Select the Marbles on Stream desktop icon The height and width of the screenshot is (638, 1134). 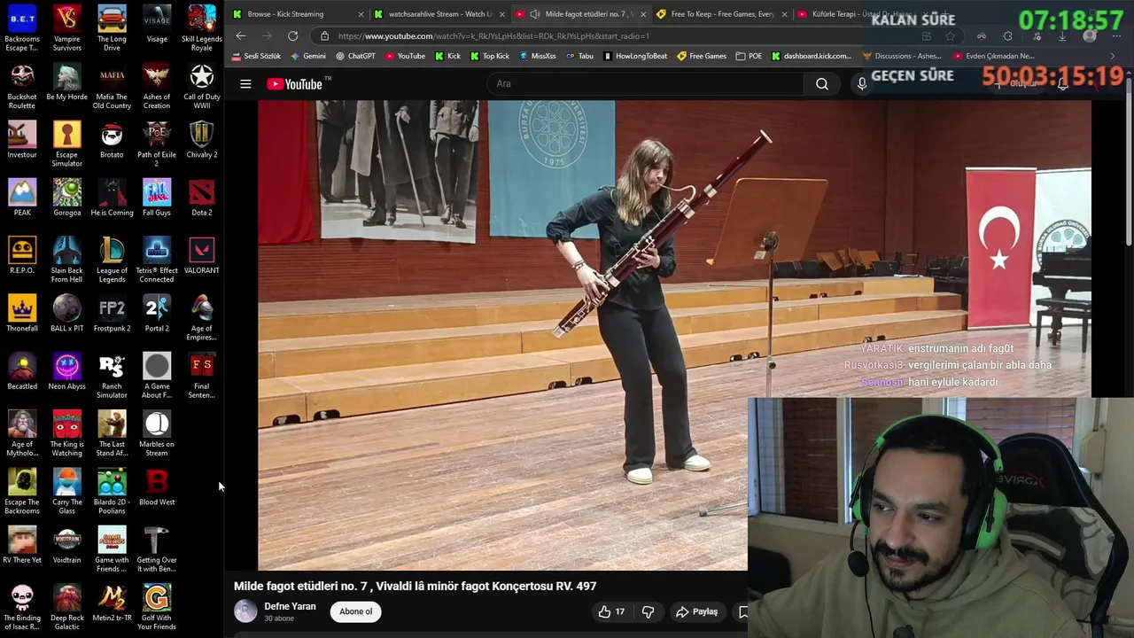pos(157,433)
